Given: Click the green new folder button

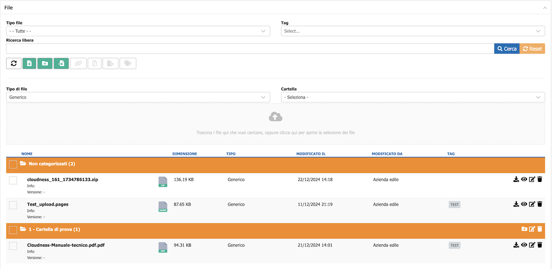Looking at the screenshot, I should tap(45, 63).
